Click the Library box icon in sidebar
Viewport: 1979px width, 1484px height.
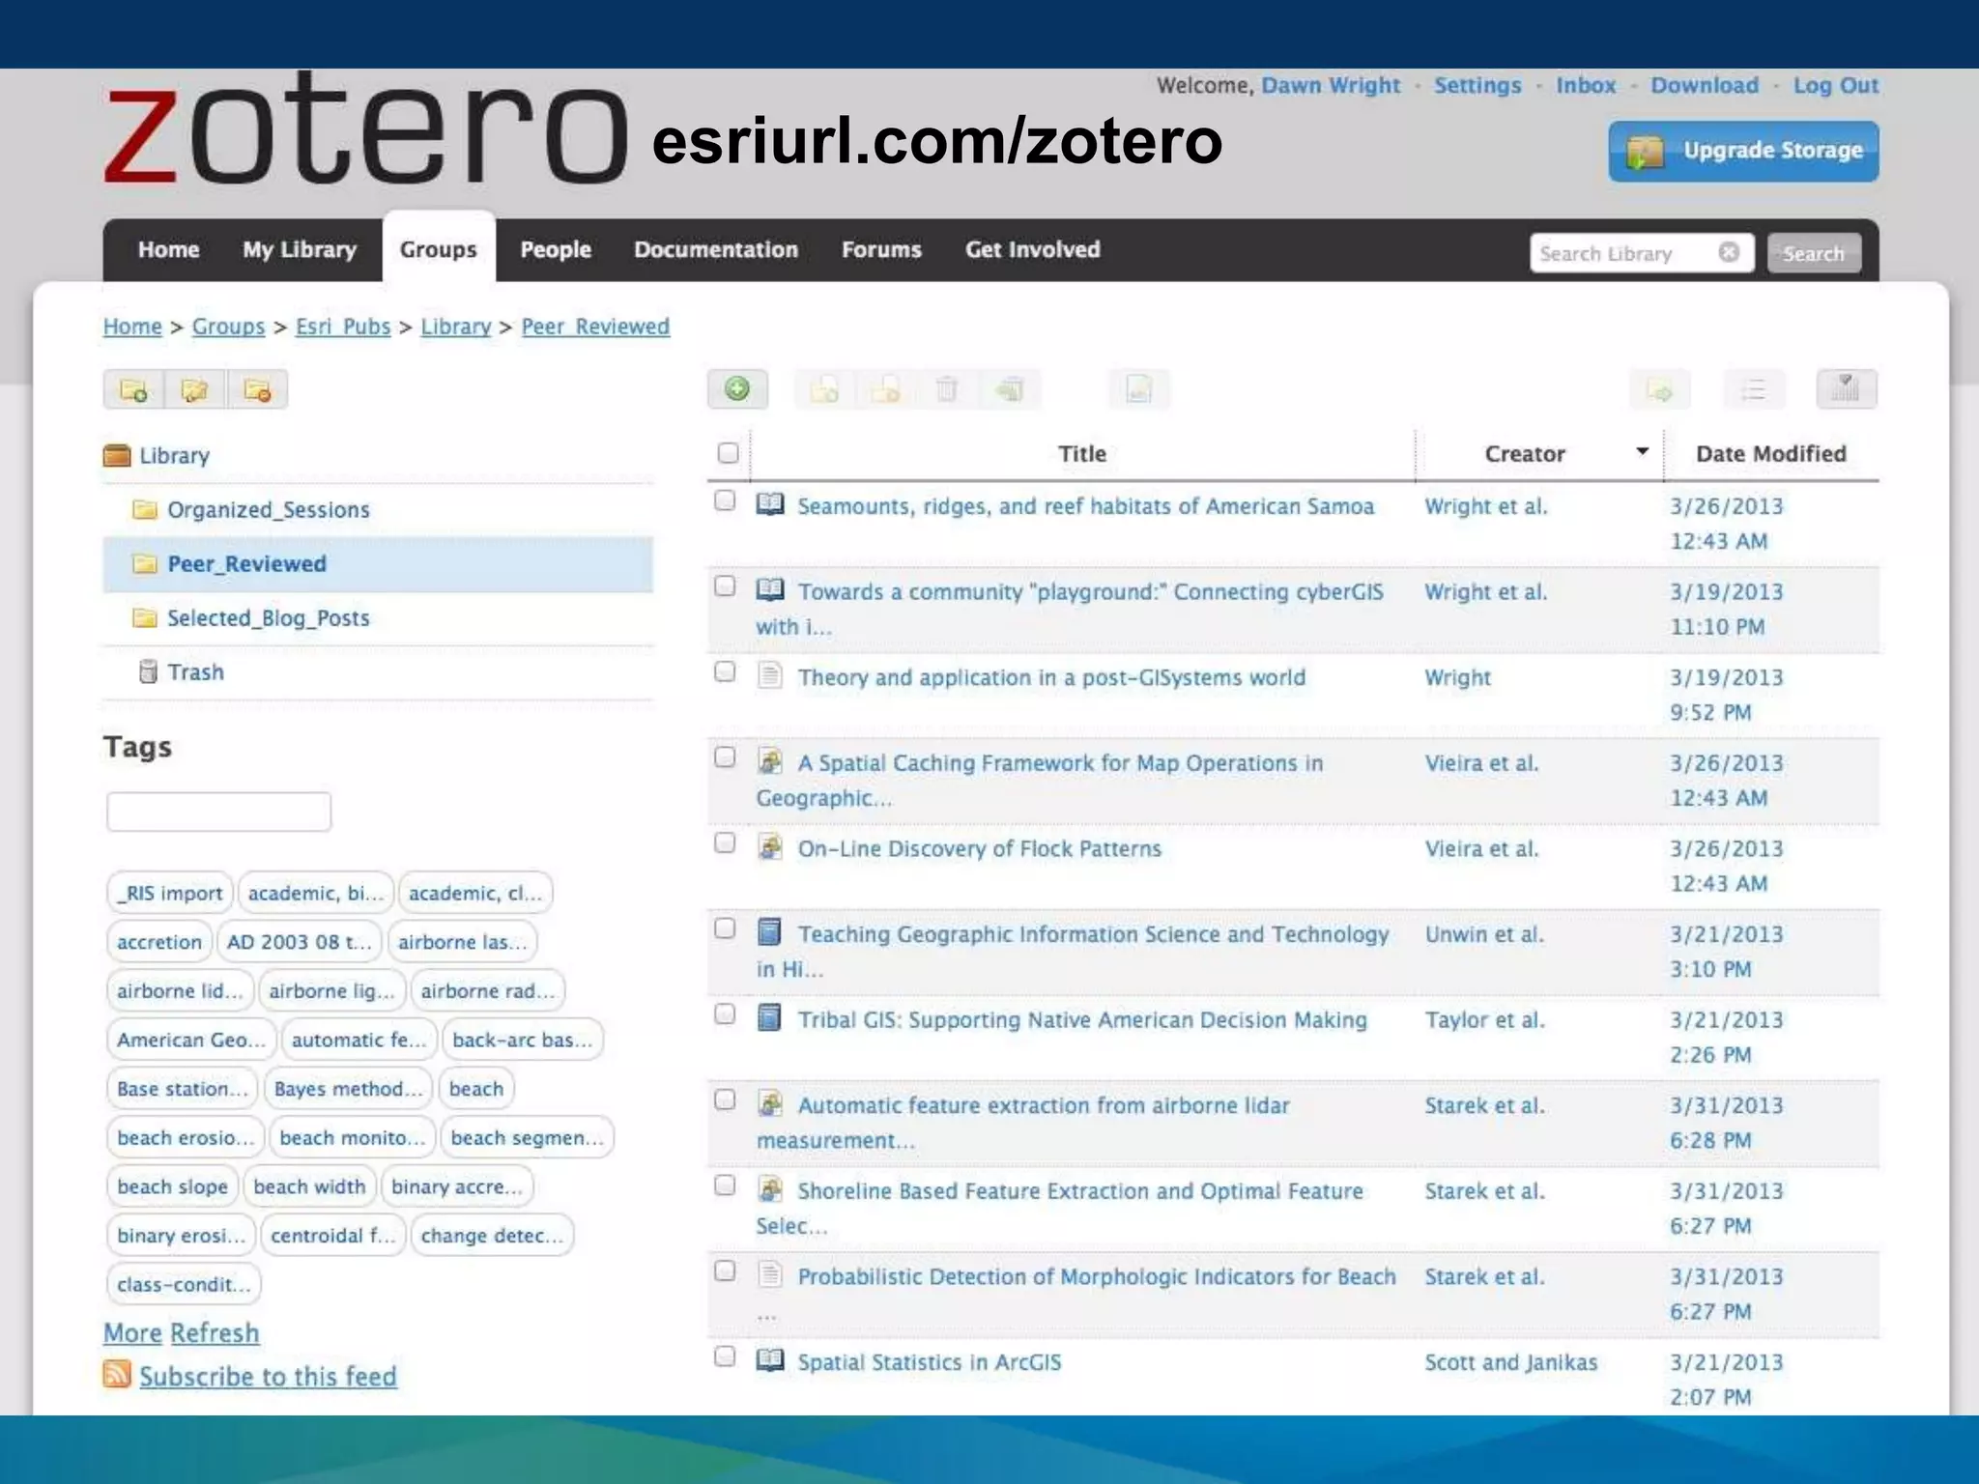click(117, 455)
